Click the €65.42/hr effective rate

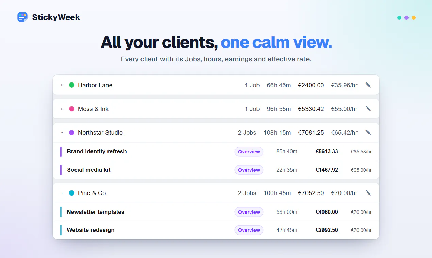click(x=344, y=133)
